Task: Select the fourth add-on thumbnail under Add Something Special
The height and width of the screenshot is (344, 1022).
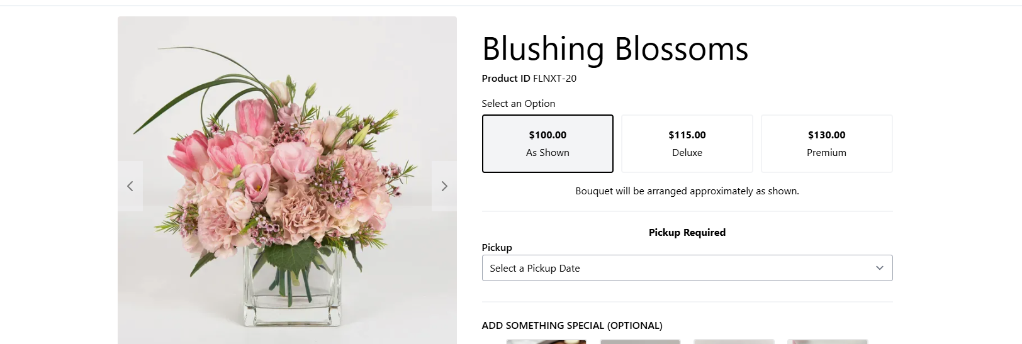Action: point(828,341)
